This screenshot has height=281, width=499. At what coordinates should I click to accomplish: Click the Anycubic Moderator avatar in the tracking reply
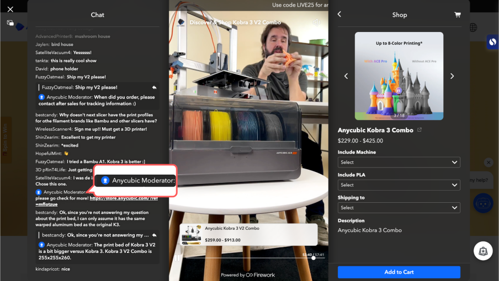pyautogui.click(x=41, y=97)
